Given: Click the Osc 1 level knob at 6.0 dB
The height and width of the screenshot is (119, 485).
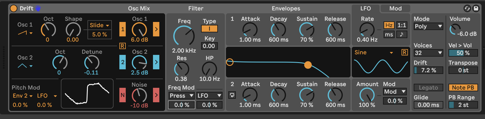Looking at the screenshot, I should 139,30.
